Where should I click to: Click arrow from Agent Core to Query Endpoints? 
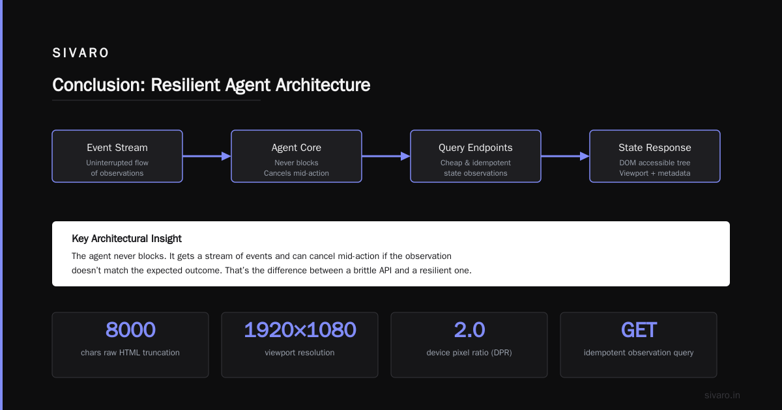pyautogui.click(x=386, y=156)
